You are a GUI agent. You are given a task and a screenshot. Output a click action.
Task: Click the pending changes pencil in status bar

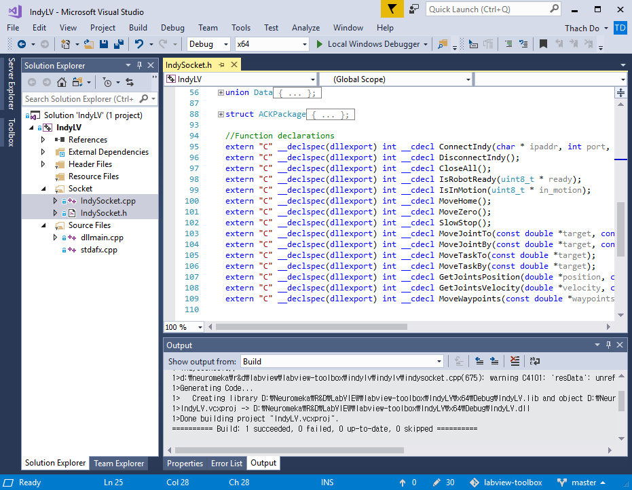[436, 483]
